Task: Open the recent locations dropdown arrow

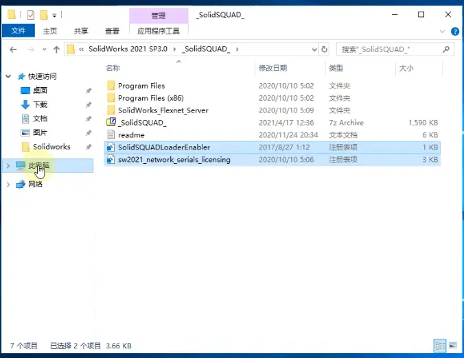Action: (45, 49)
